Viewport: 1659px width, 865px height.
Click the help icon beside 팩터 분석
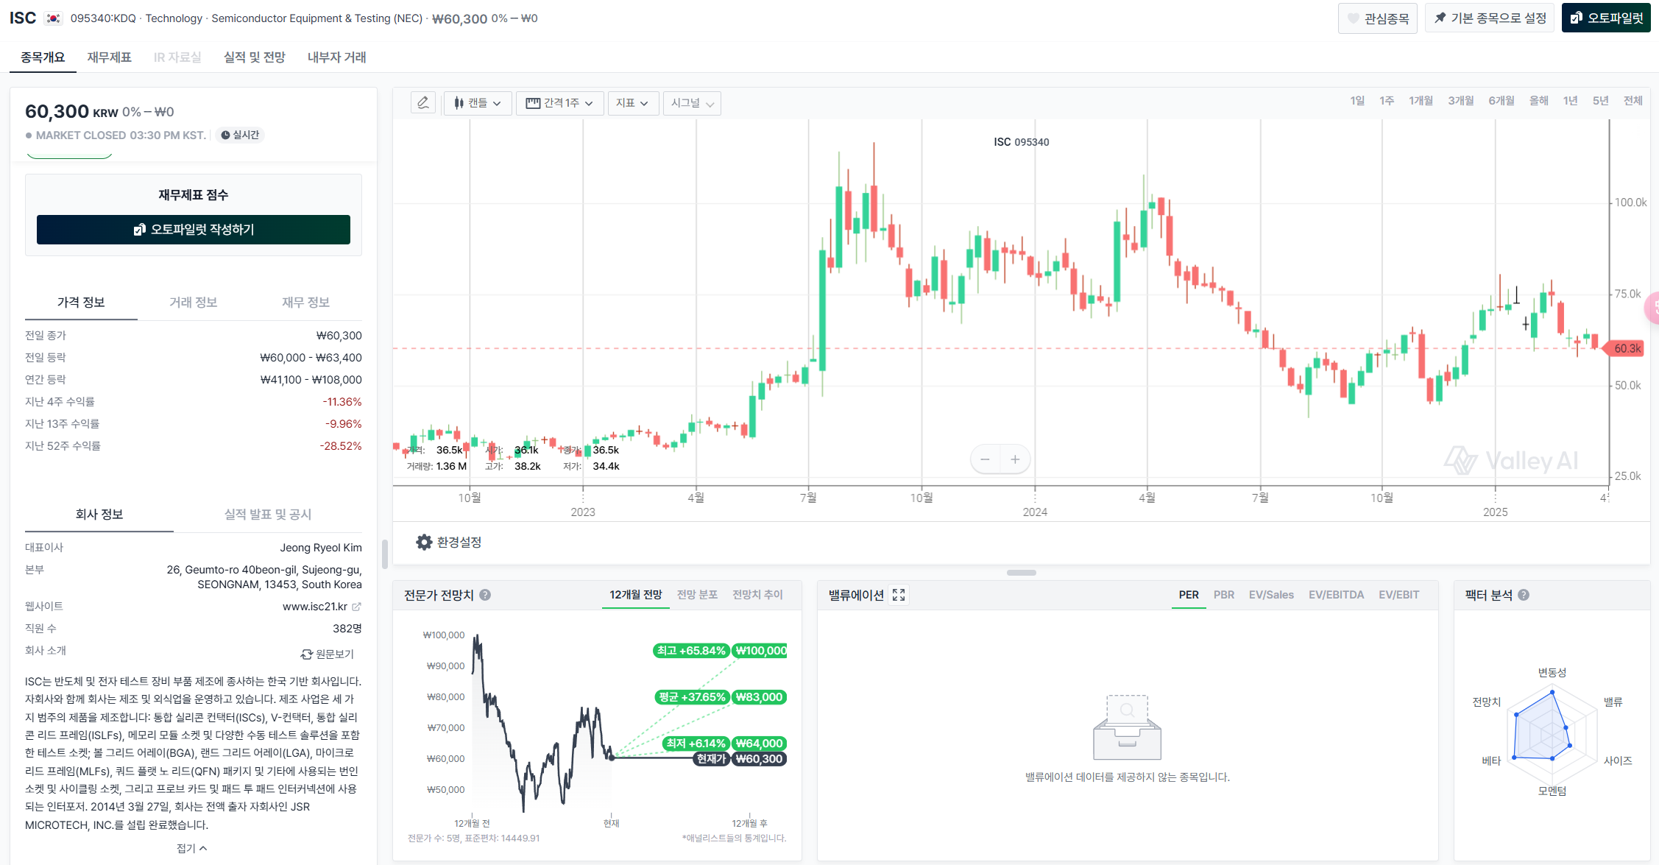point(1524,595)
